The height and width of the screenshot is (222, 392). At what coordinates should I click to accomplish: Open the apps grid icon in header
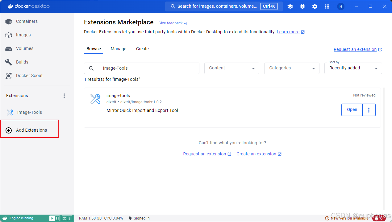(327, 6)
